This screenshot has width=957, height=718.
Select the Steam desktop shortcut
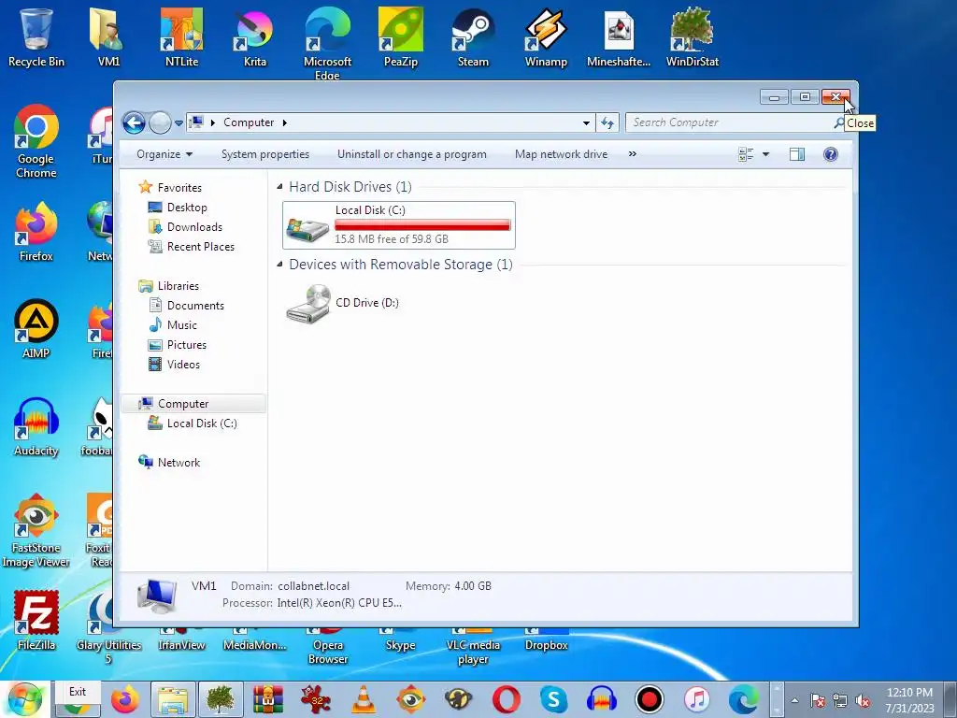click(x=473, y=36)
